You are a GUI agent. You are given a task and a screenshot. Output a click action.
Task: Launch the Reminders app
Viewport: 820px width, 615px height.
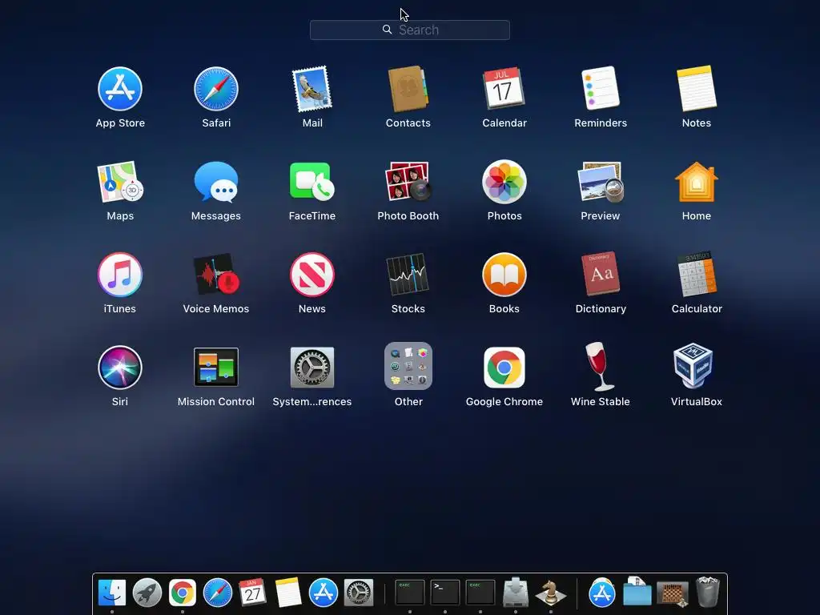point(601,88)
